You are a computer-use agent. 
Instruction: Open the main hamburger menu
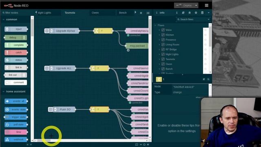(206, 5)
